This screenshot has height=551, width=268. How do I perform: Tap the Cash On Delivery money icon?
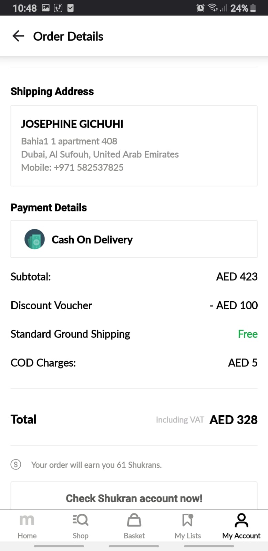pyautogui.click(x=34, y=239)
